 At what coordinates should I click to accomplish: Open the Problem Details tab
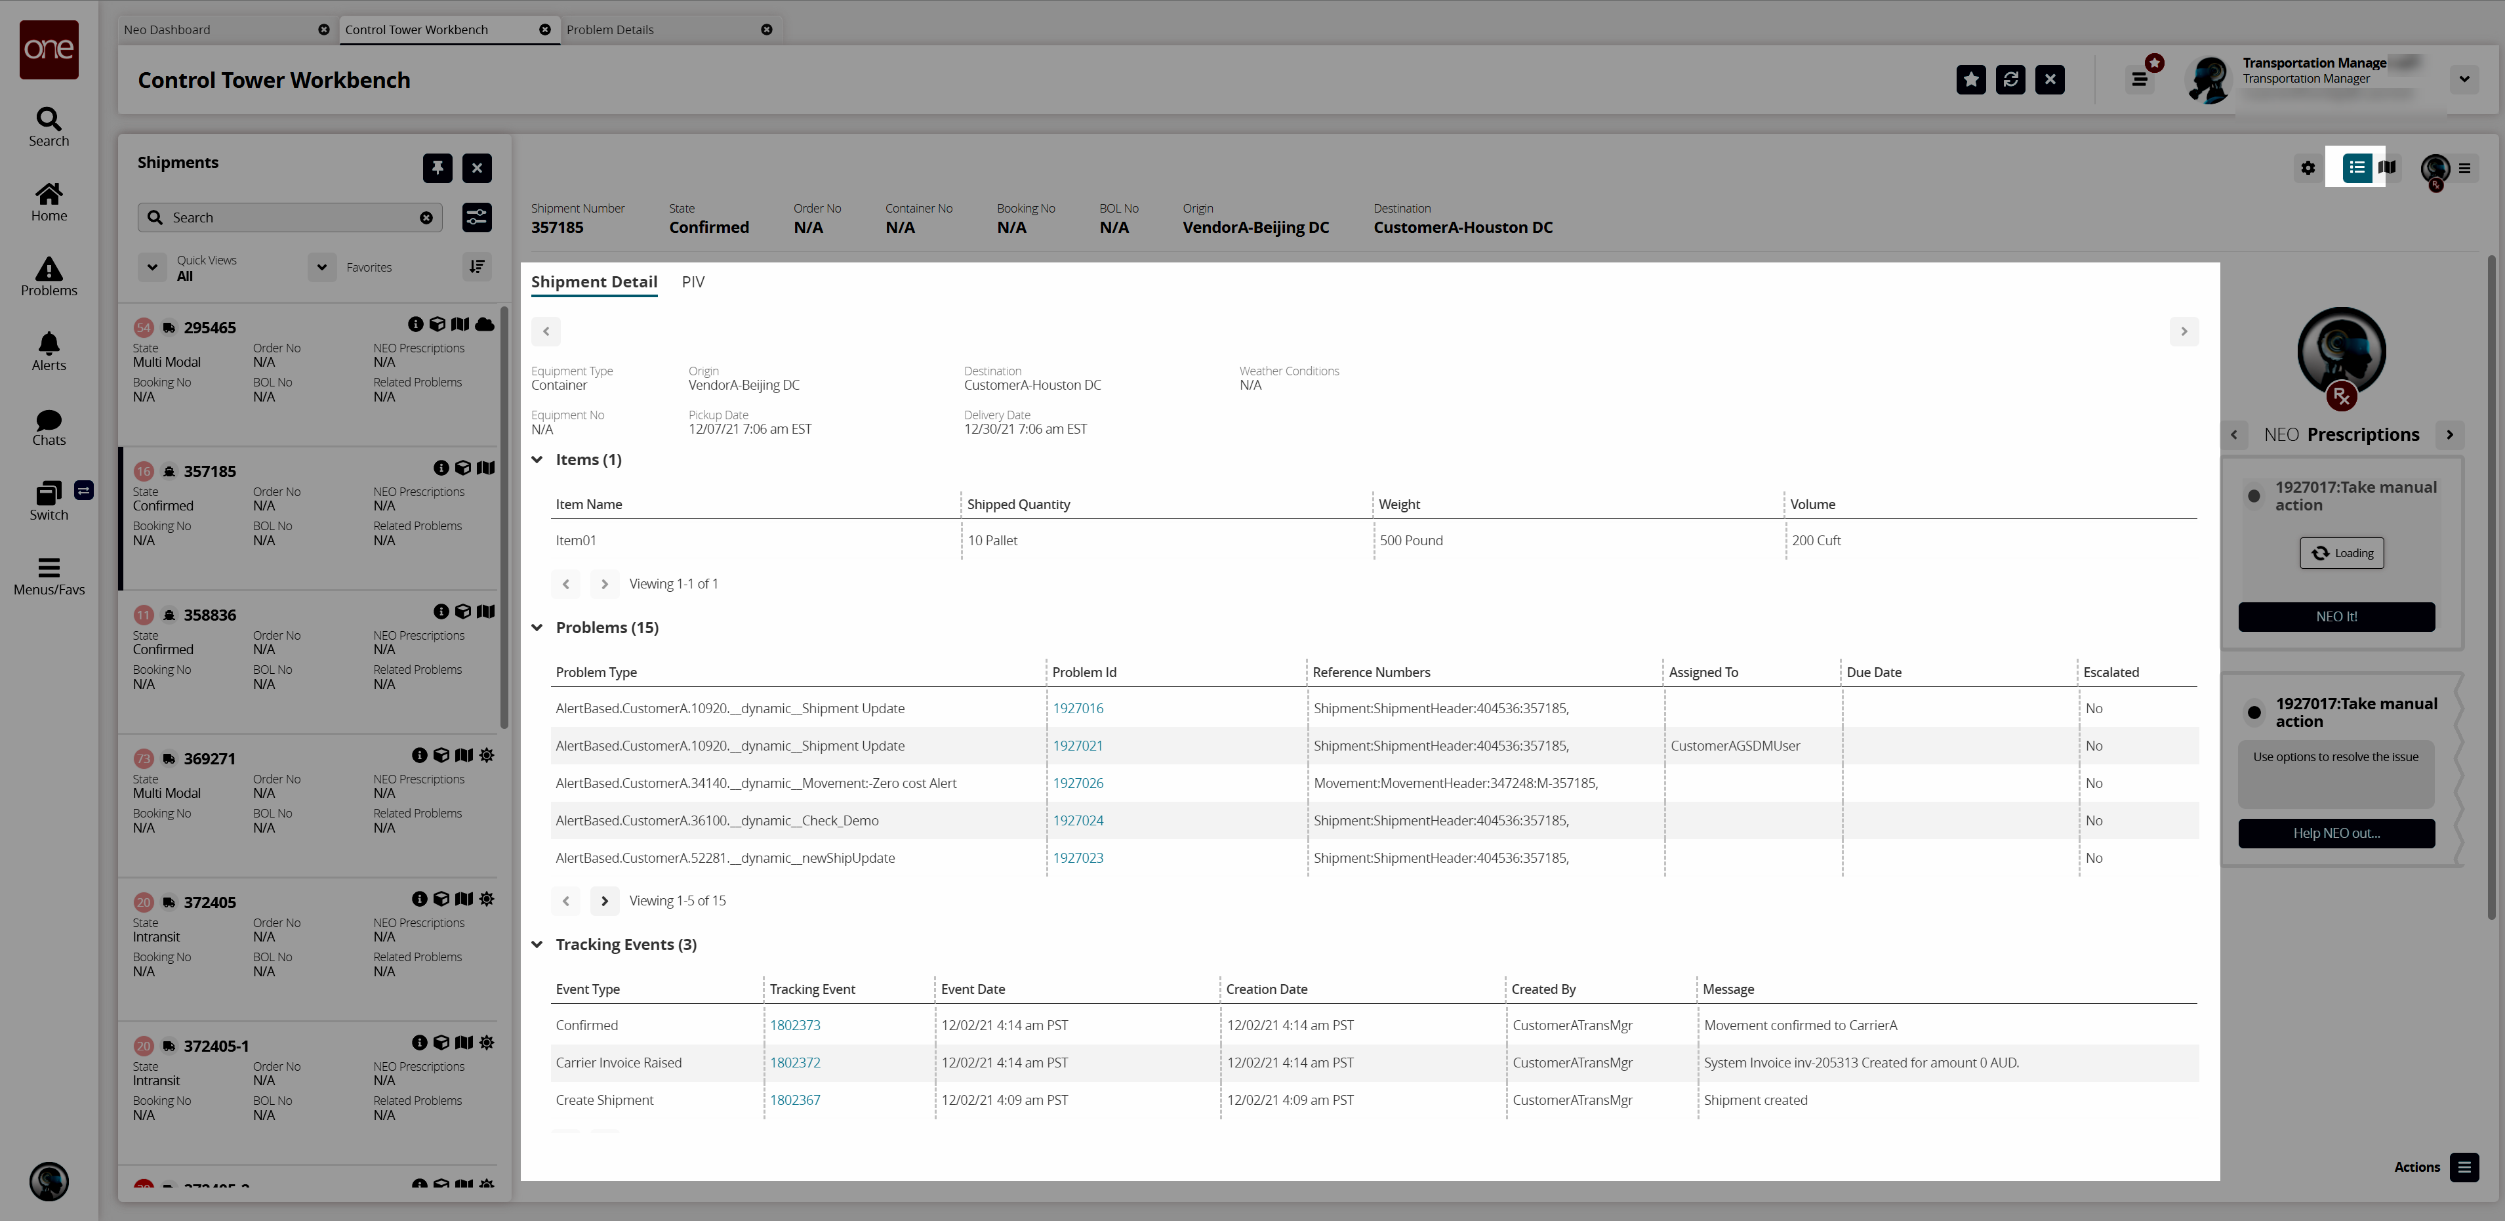[x=610, y=29]
